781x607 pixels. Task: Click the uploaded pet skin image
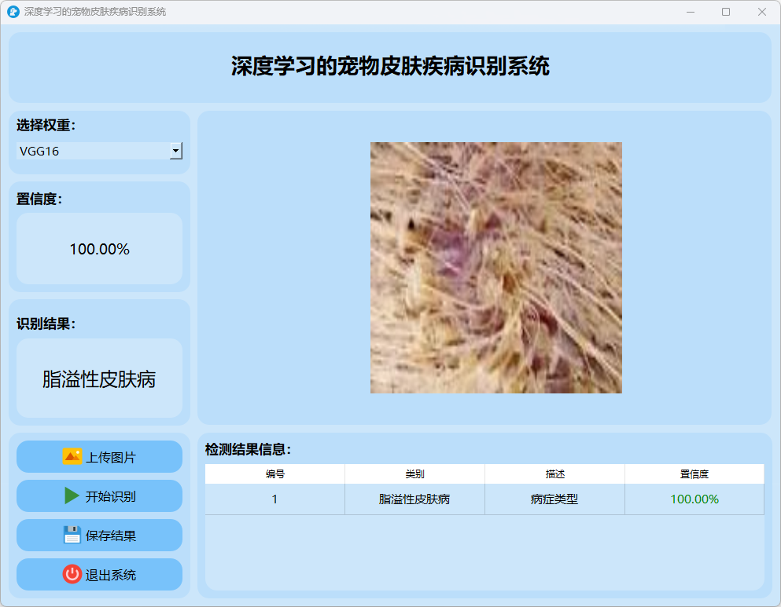495,267
